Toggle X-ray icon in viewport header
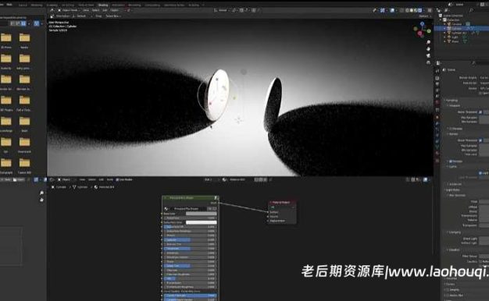Image resolution: width=489 pixels, height=301 pixels. tap(402, 10)
